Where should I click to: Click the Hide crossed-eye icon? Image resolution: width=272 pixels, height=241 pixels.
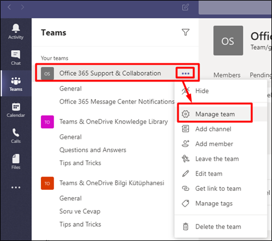coord(186,91)
